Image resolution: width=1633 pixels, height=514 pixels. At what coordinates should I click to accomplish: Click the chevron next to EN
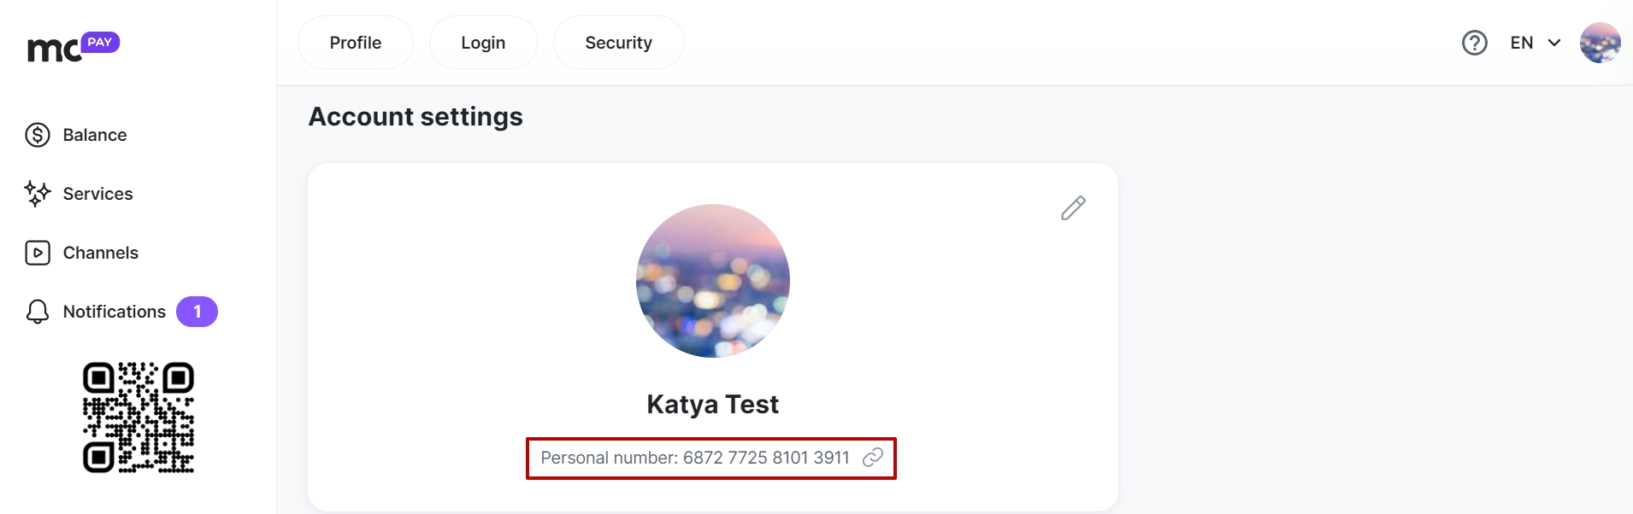pyautogui.click(x=1554, y=43)
